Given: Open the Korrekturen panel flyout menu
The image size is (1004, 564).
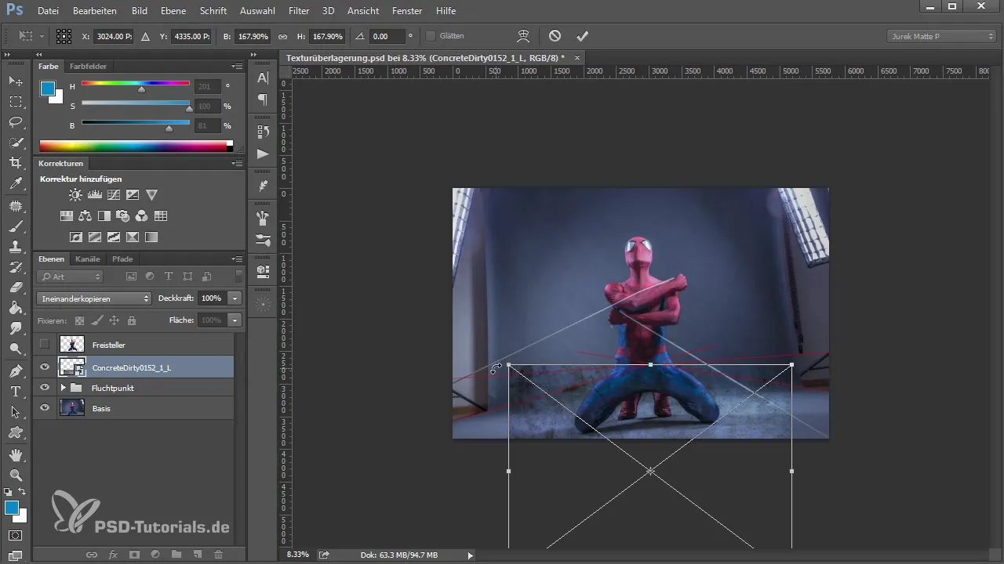Looking at the screenshot, I should coord(237,164).
